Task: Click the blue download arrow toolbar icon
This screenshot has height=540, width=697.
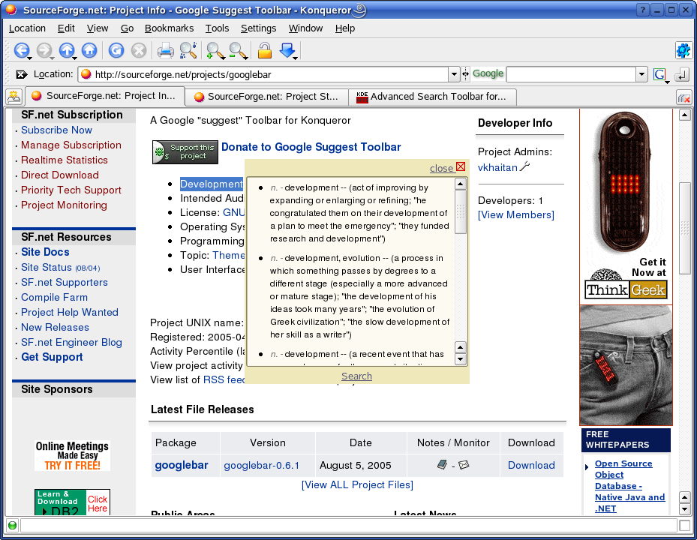Action: click(287, 50)
